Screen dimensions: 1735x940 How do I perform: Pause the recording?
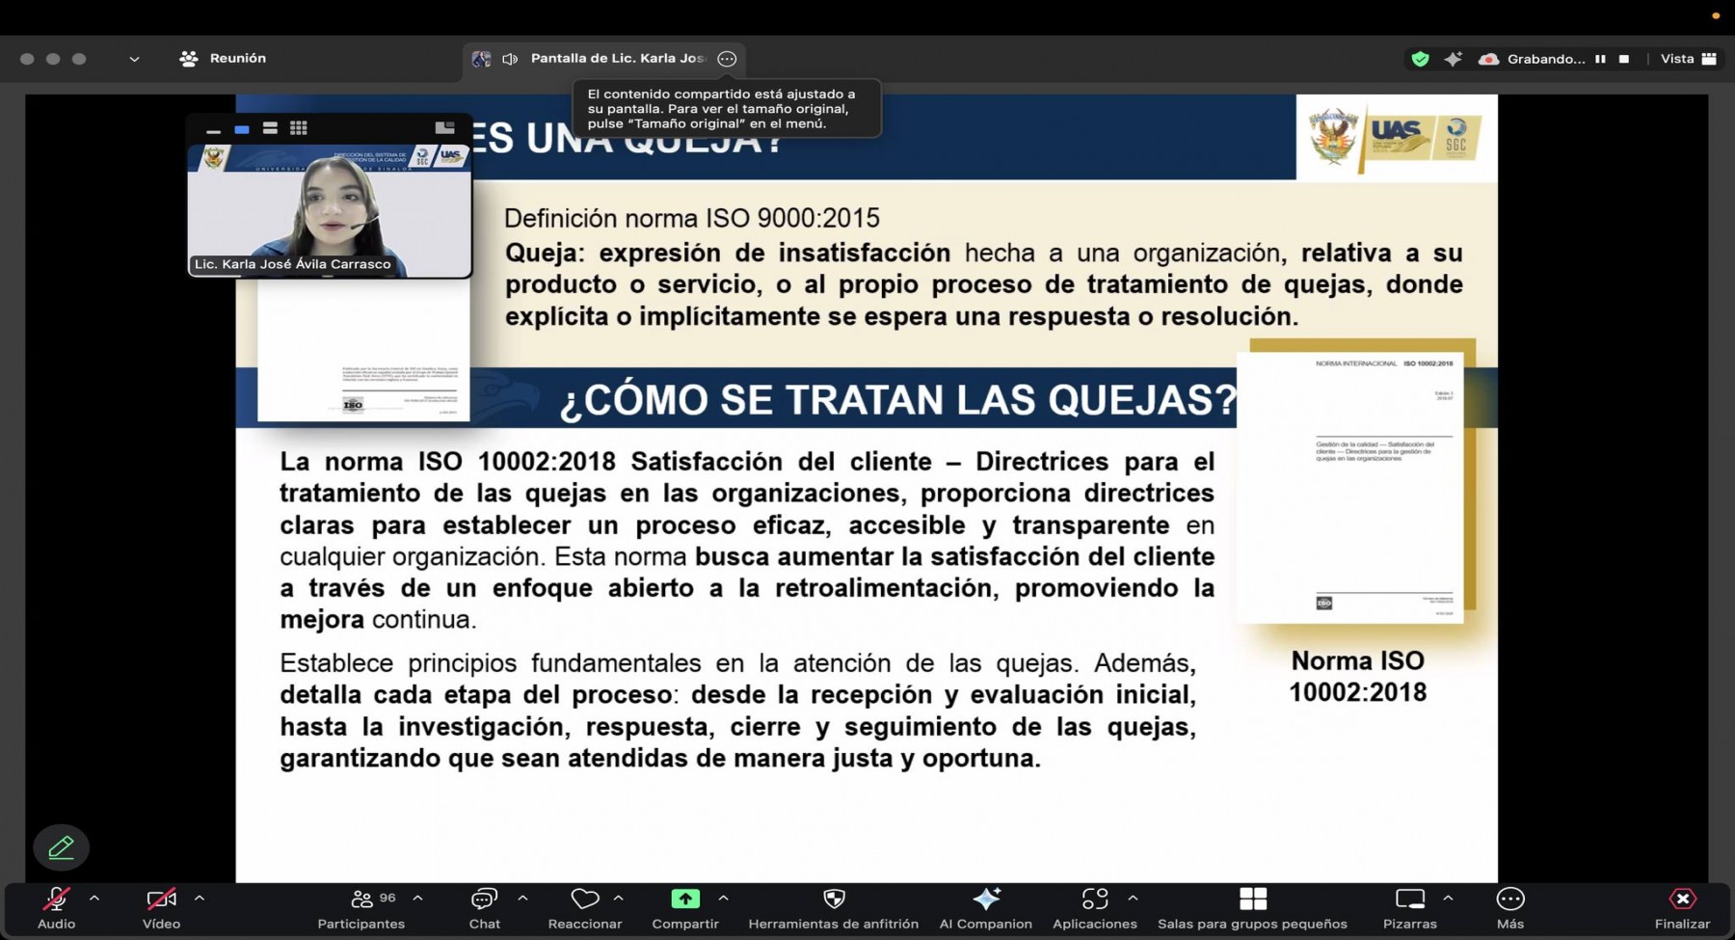[1600, 59]
